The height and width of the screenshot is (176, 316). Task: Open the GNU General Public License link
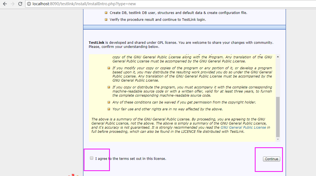point(243,127)
